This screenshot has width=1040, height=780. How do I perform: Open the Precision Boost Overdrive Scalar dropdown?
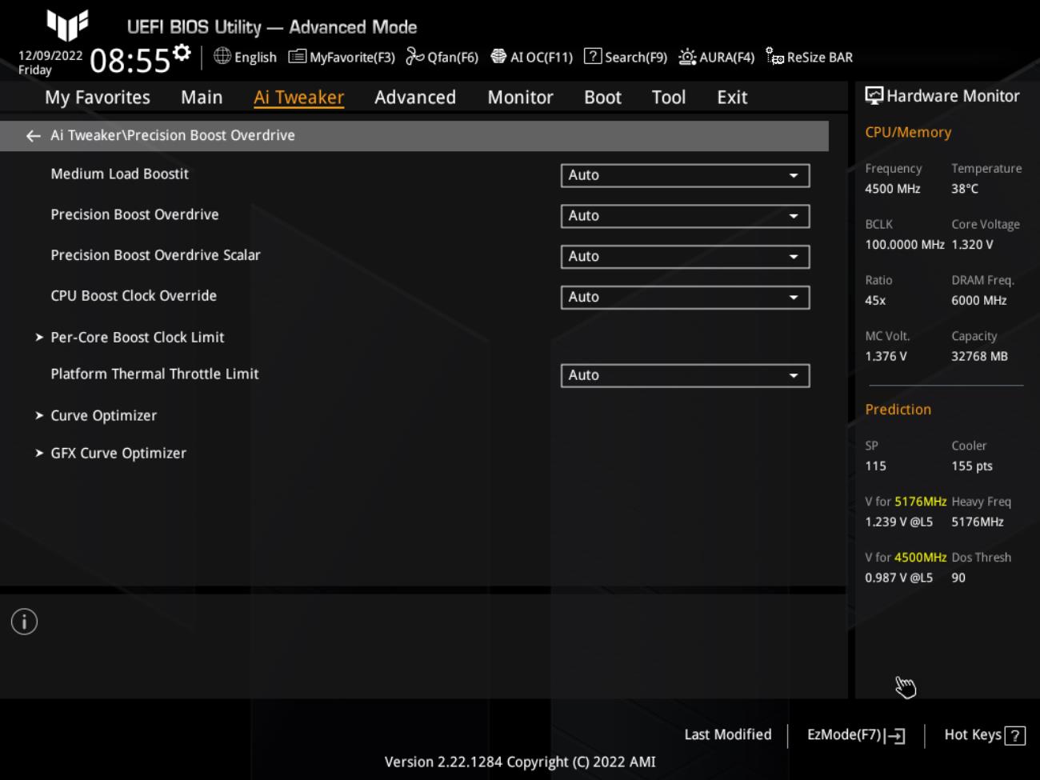(x=685, y=257)
